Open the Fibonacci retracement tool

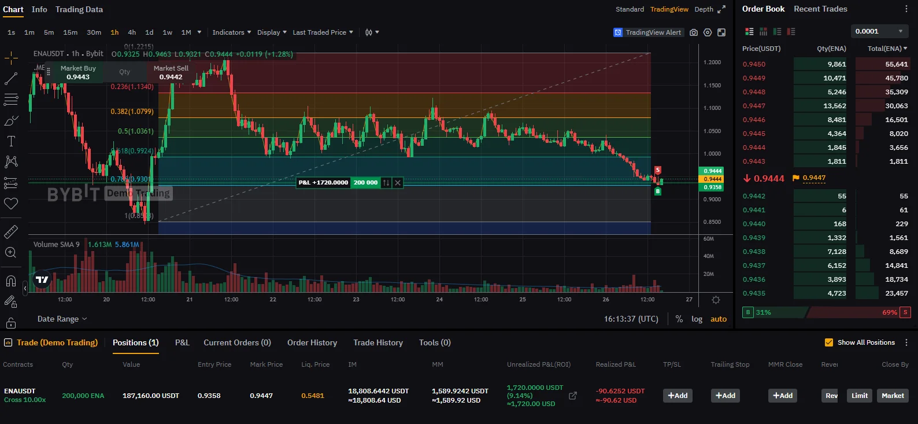(x=11, y=99)
